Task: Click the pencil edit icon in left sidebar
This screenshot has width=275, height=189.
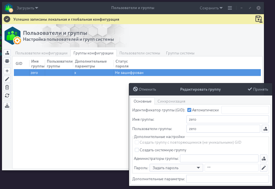Action: coord(7,79)
